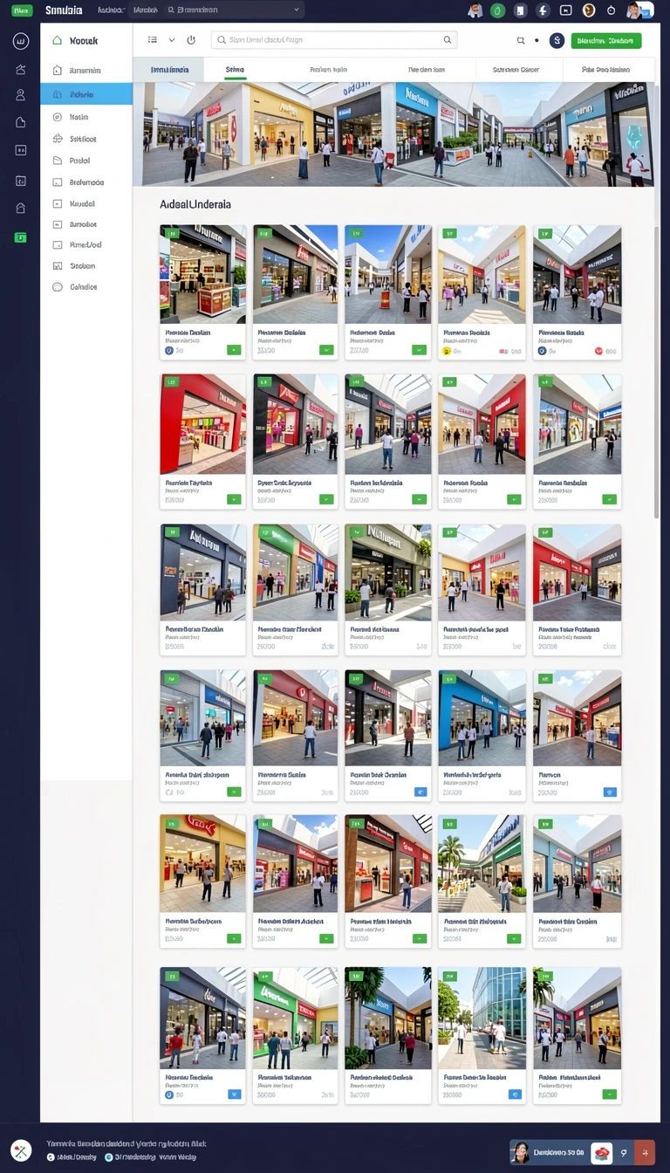This screenshot has width=670, height=1173.
Task: Switch to the fourth tab in tab row
Action: click(x=426, y=69)
